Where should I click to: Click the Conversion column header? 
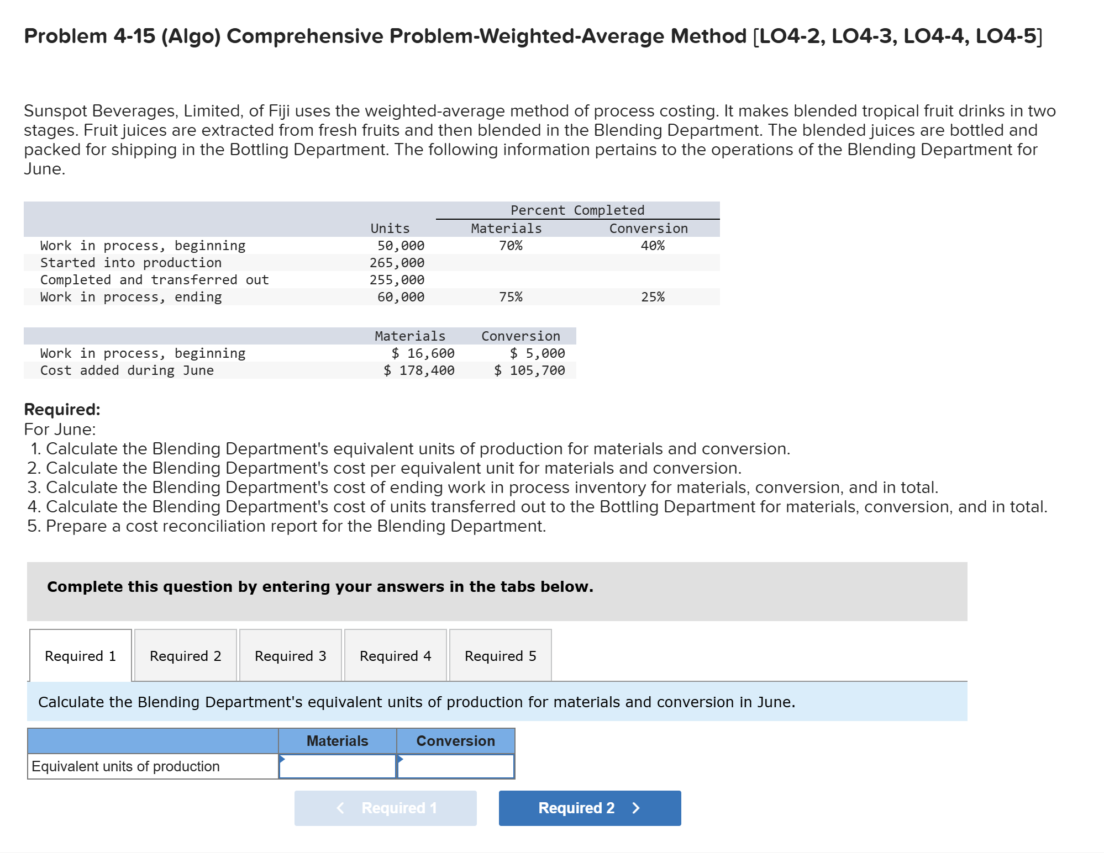tap(455, 741)
